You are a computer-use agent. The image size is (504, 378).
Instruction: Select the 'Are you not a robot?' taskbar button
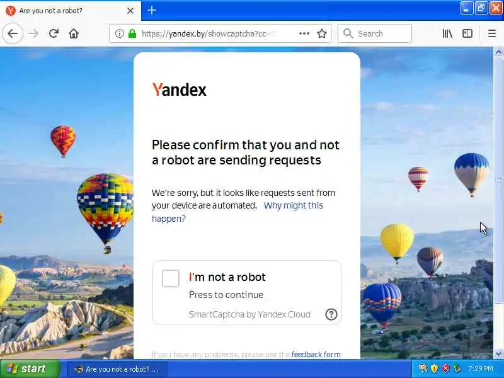(117, 369)
